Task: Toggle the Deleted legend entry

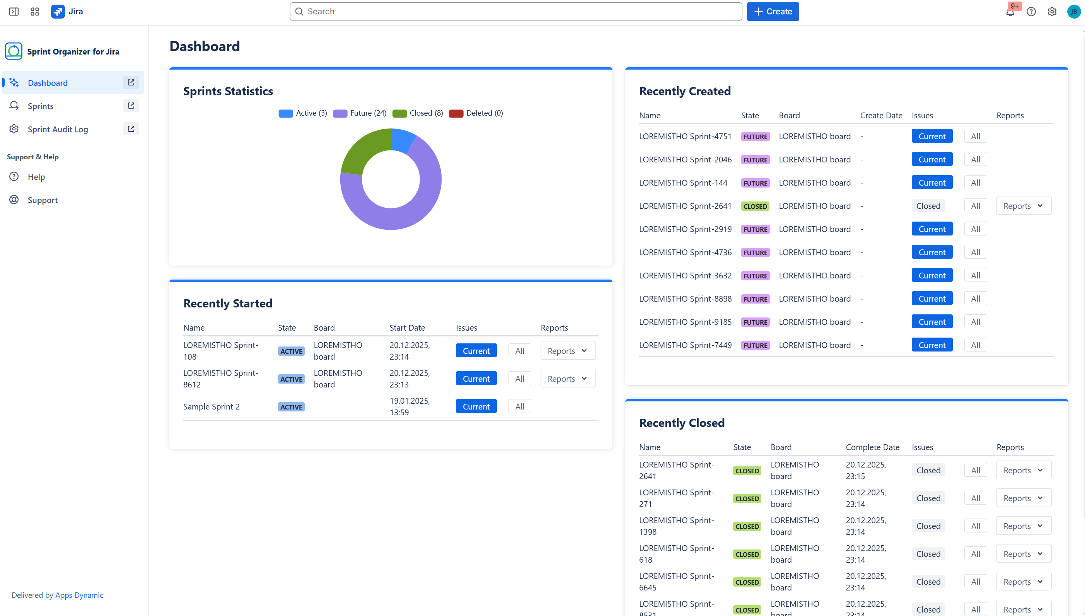Action: click(476, 113)
